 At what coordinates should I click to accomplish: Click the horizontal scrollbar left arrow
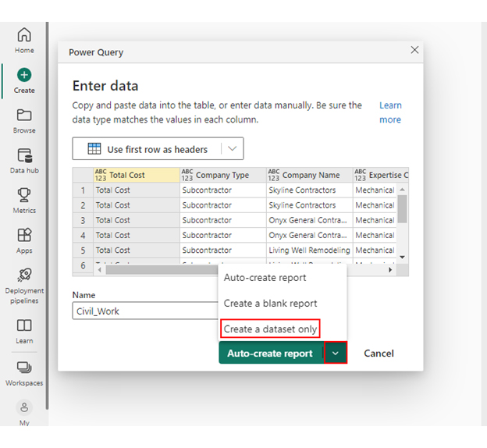[99, 270]
